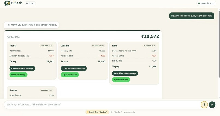
Task: Copy WhatsApp message for Lakshmi
Action: (74, 68)
